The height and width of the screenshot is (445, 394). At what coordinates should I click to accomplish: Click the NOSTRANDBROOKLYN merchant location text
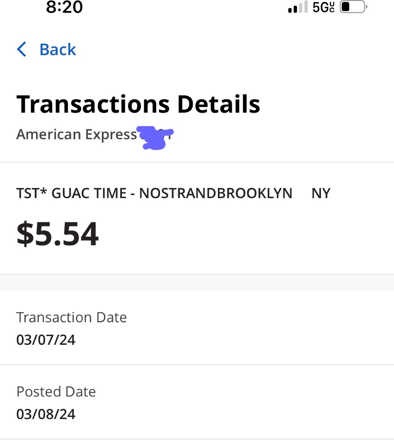click(216, 193)
